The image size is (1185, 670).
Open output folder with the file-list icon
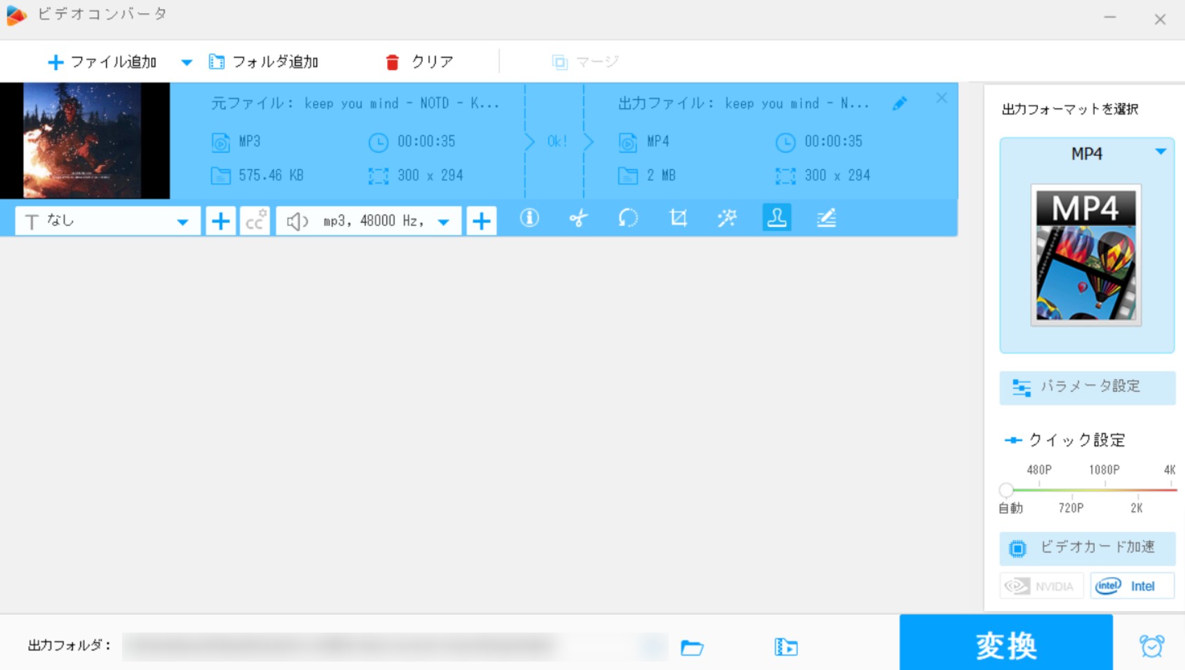coord(786,648)
